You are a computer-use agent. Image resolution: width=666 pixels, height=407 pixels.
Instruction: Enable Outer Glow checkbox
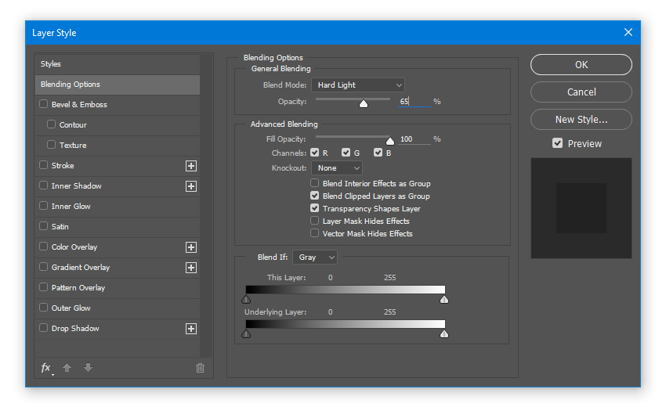(x=44, y=308)
